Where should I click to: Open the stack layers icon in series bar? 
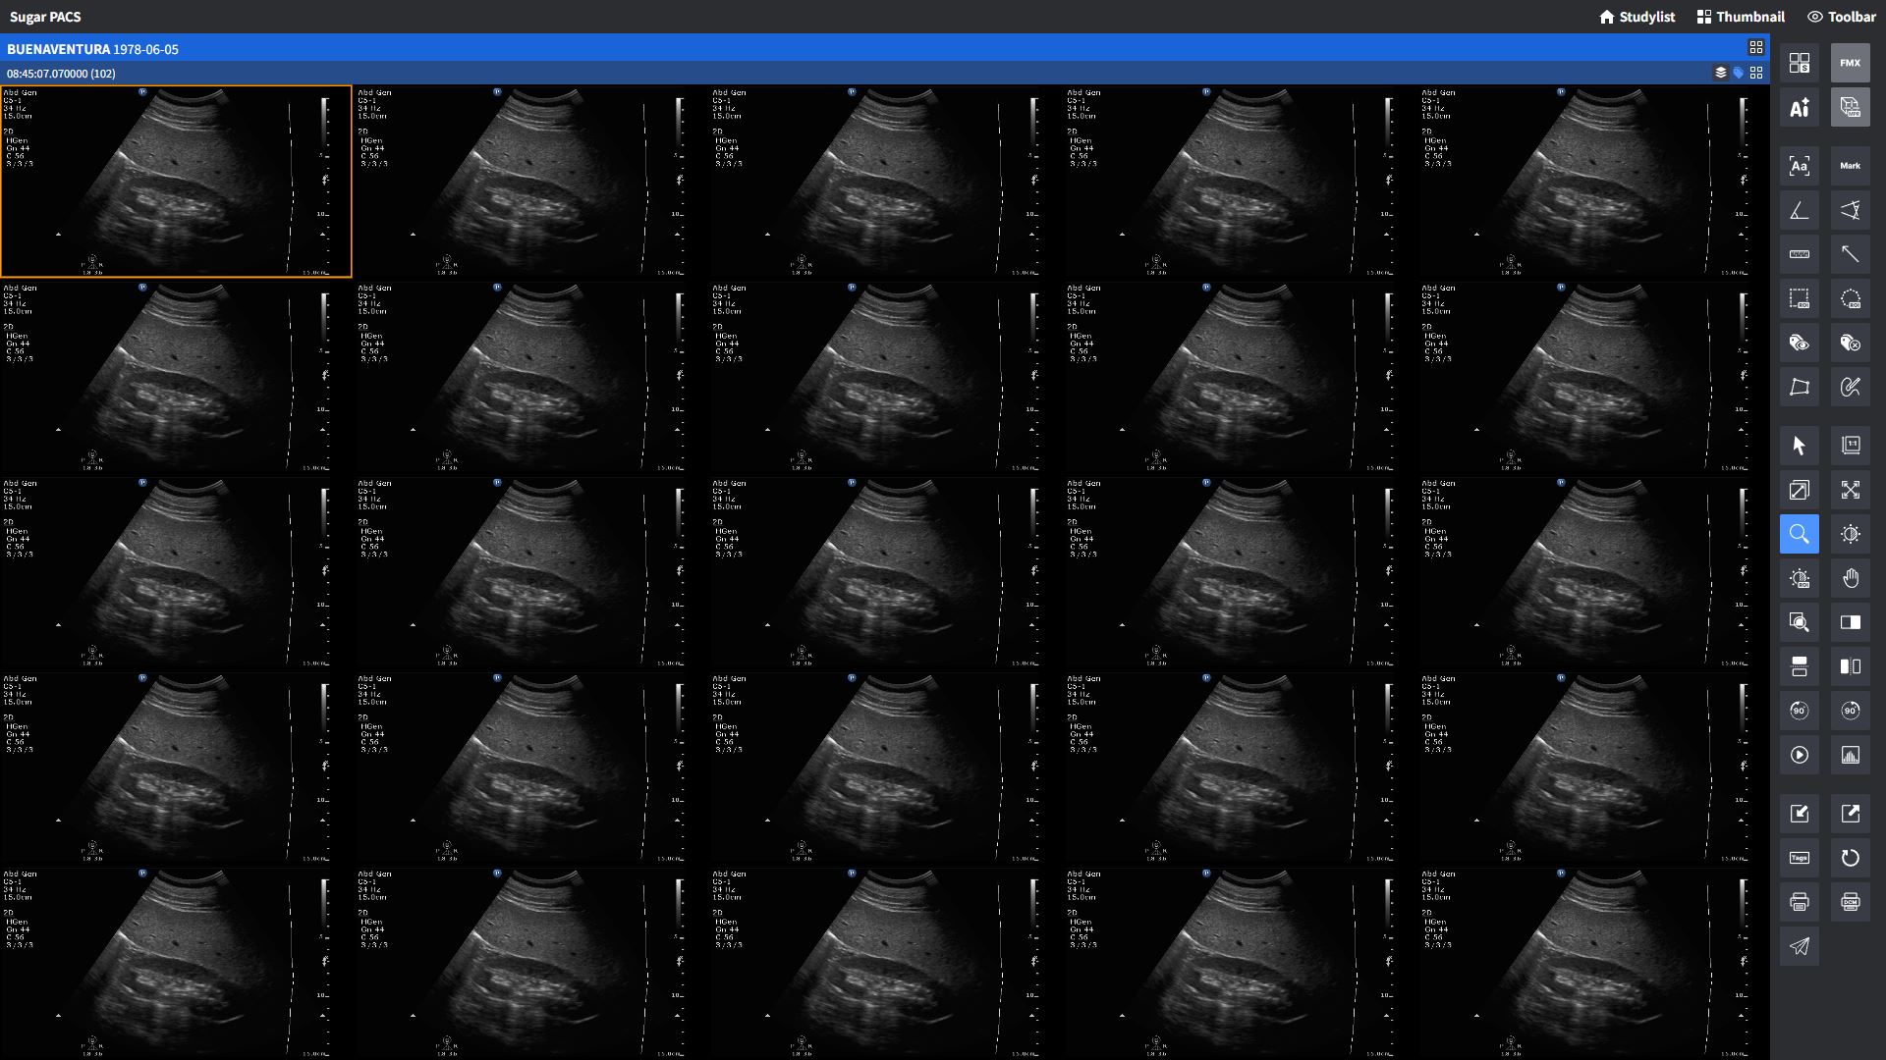[x=1720, y=73]
